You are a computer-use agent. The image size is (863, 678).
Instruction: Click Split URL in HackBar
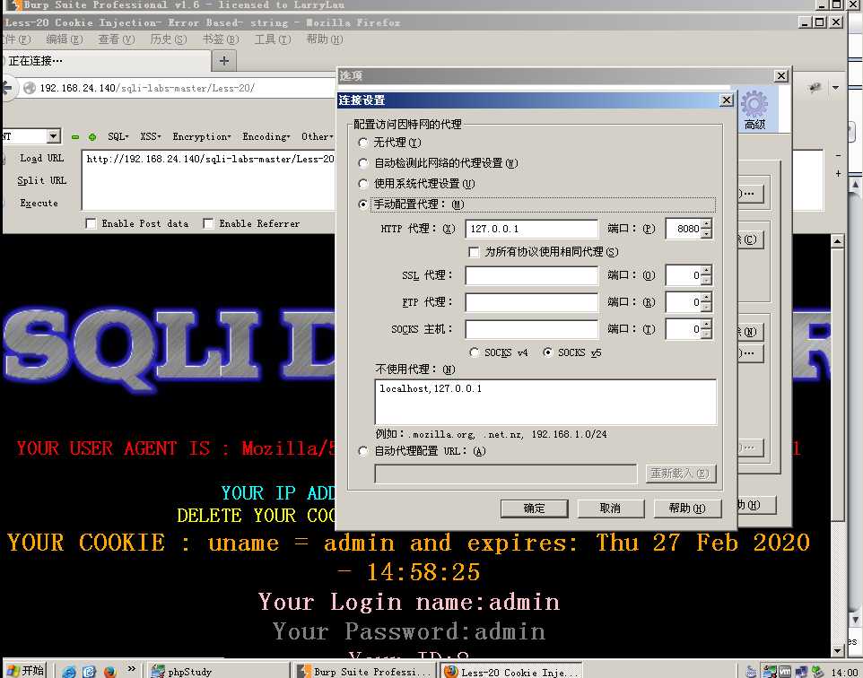(42, 180)
